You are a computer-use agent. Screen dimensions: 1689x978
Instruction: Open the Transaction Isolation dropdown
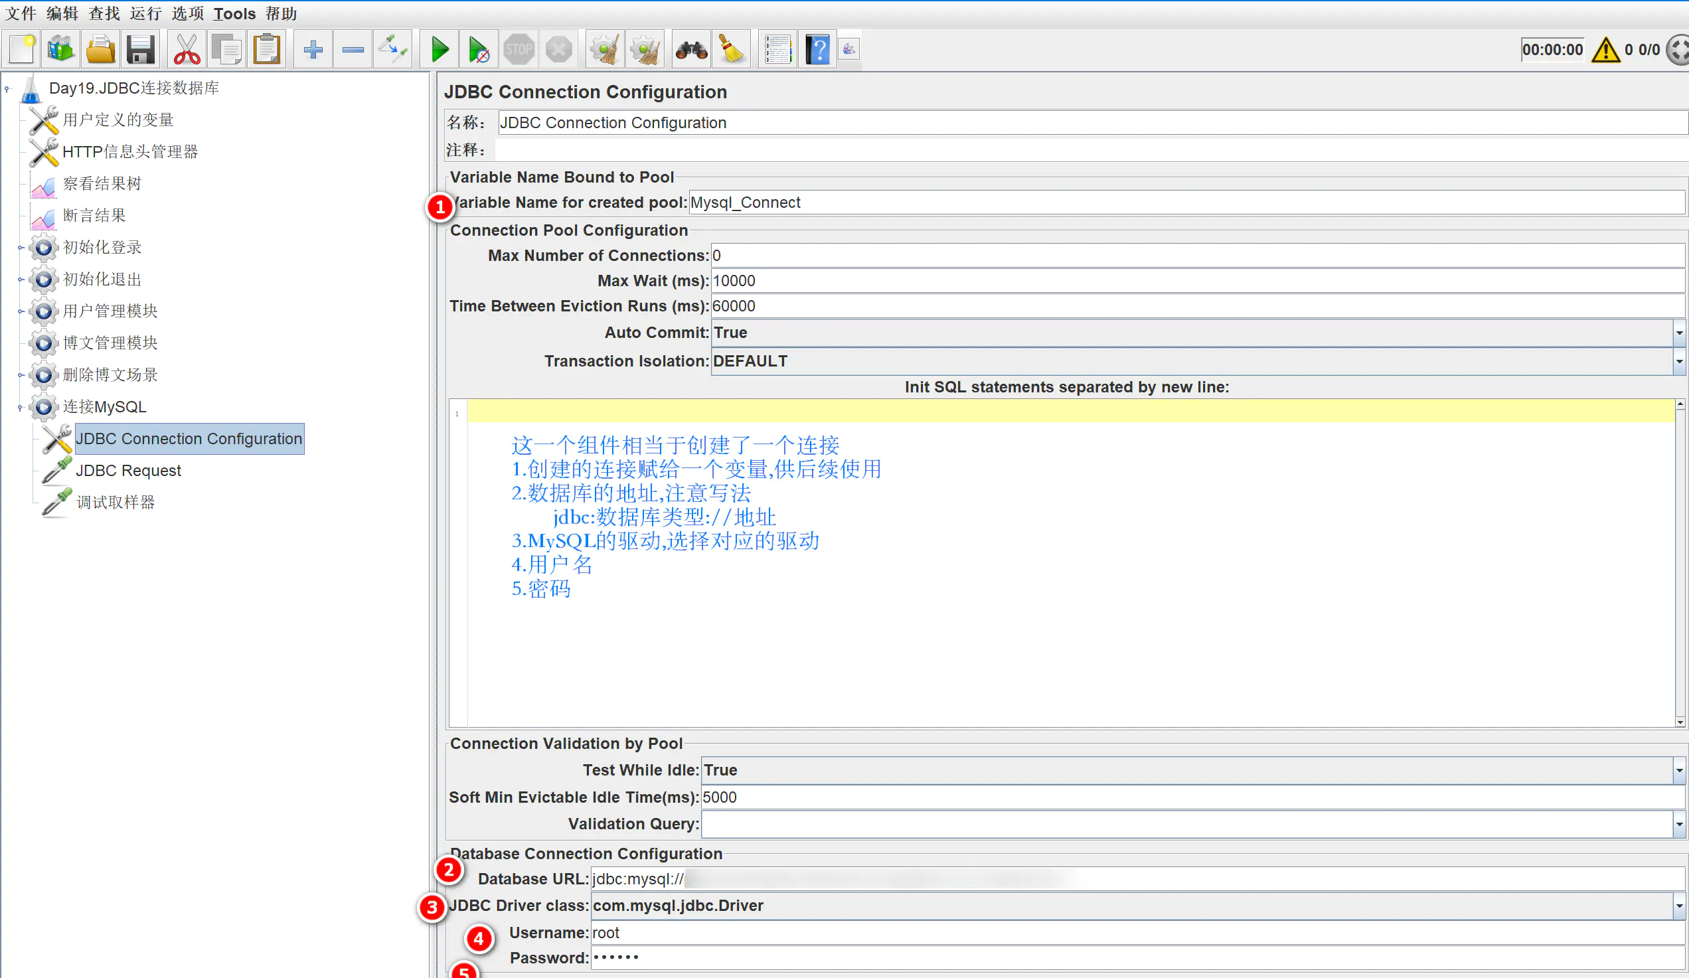(1679, 362)
